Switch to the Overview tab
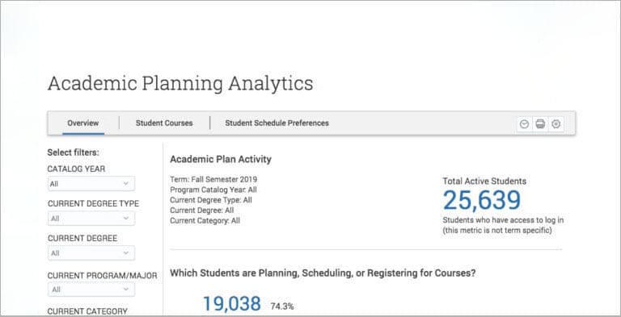Viewport: 621px width, 317px height. coord(83,123)
